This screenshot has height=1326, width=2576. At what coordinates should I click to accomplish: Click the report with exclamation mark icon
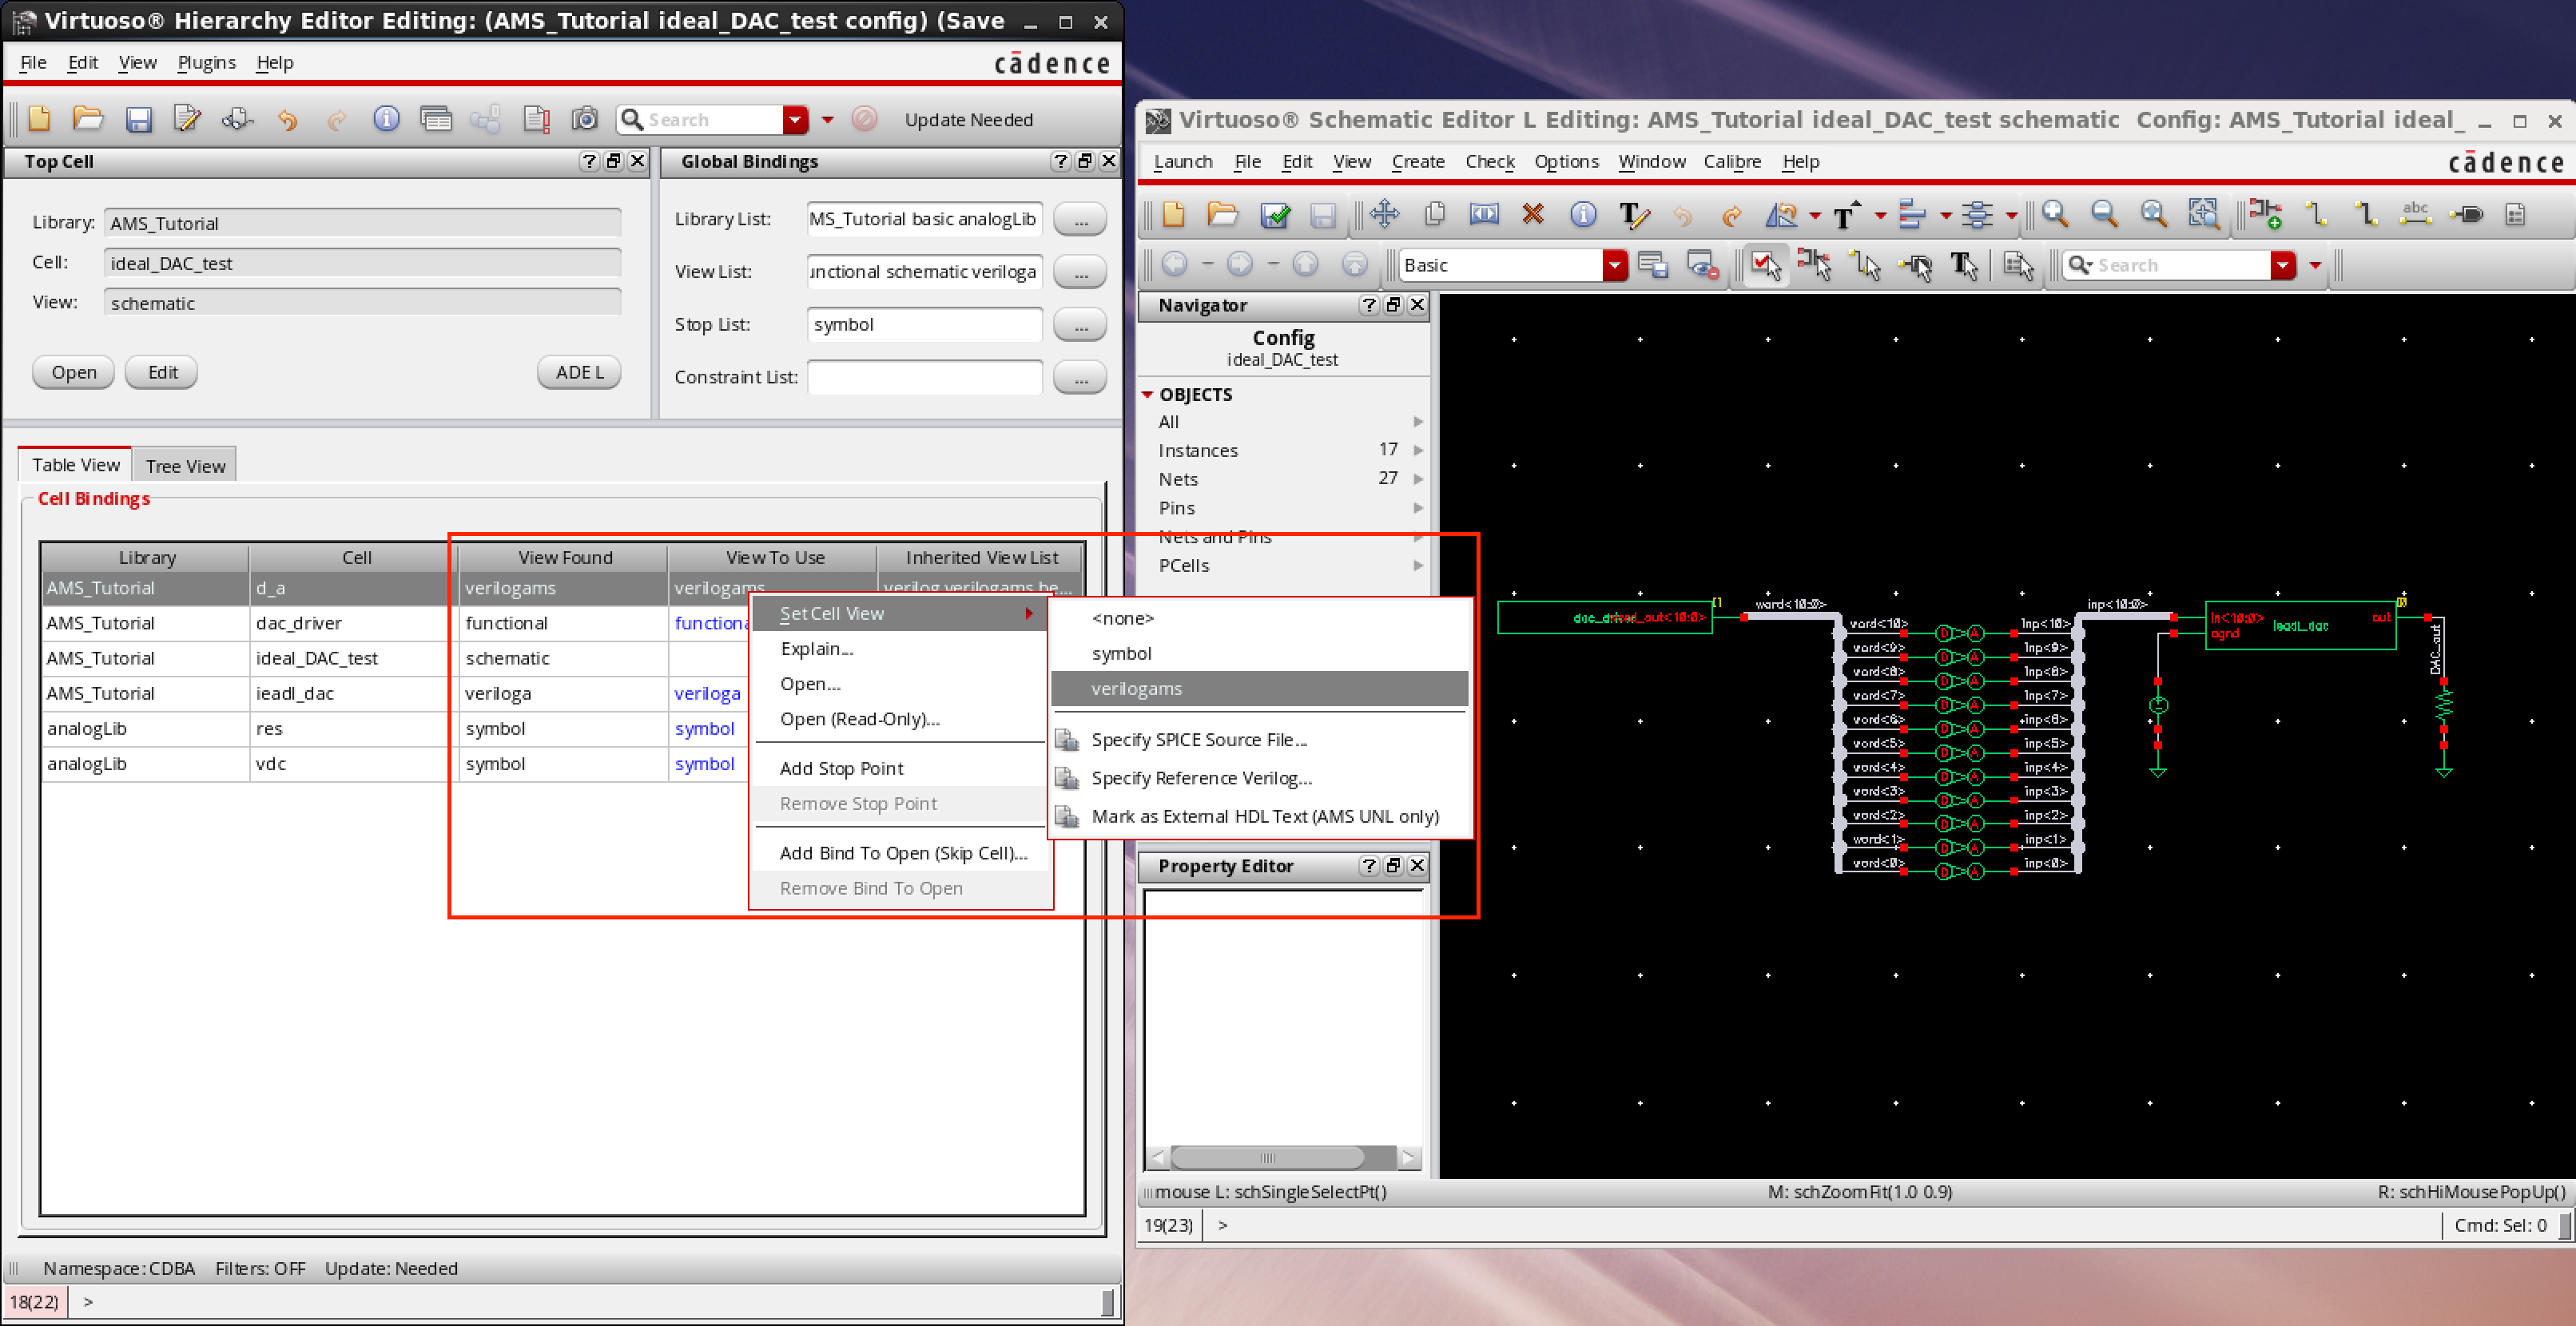click(x=536, y=120)
